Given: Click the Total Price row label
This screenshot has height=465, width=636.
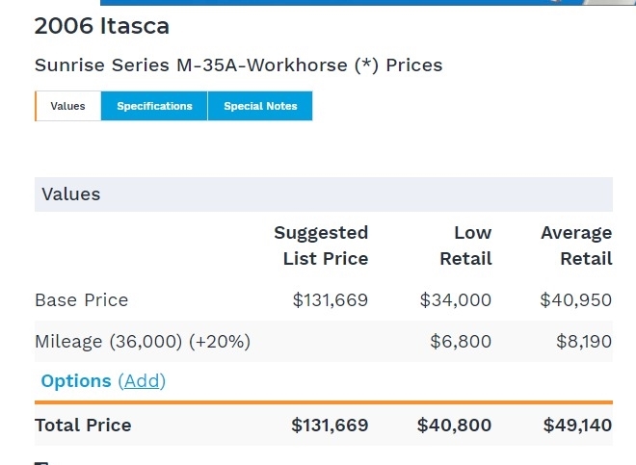Looking at the screenshot, I should pyautogui.click(x=83, y=426).
